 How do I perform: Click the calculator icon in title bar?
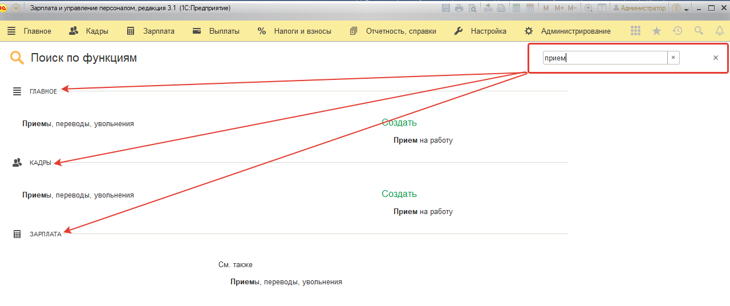coord(516,8)
